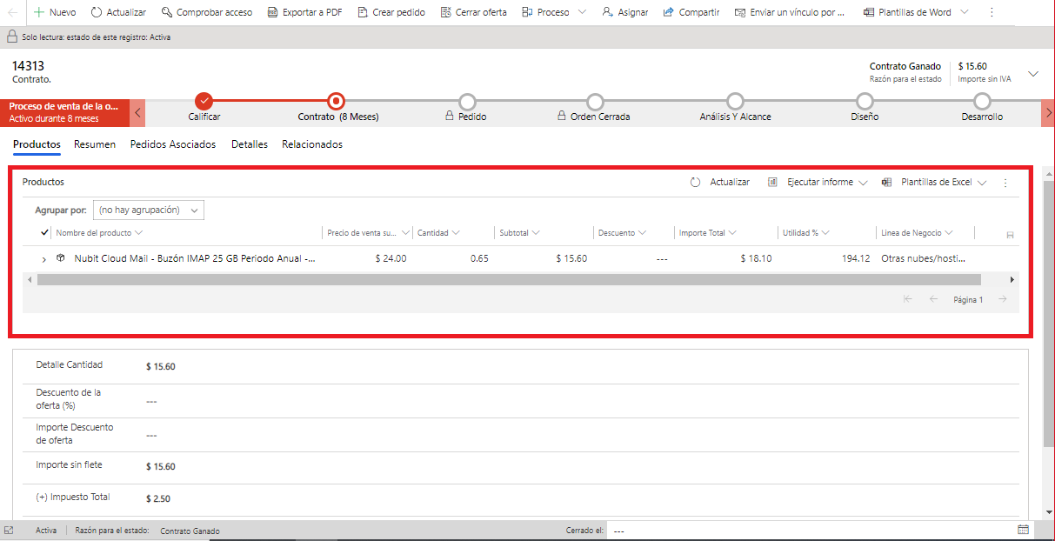1055x541 pixels.
Task: Open Ejecutar informe menu
Action: click(x=818, y=183)
